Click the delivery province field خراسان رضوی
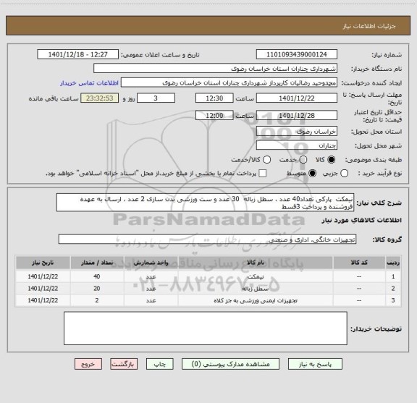 (x=297, y=132)
